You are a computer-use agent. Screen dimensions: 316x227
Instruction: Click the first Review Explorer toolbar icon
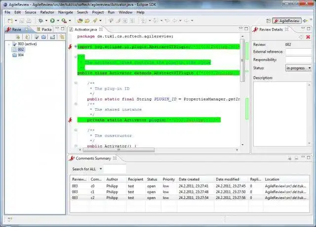[18, 37]
